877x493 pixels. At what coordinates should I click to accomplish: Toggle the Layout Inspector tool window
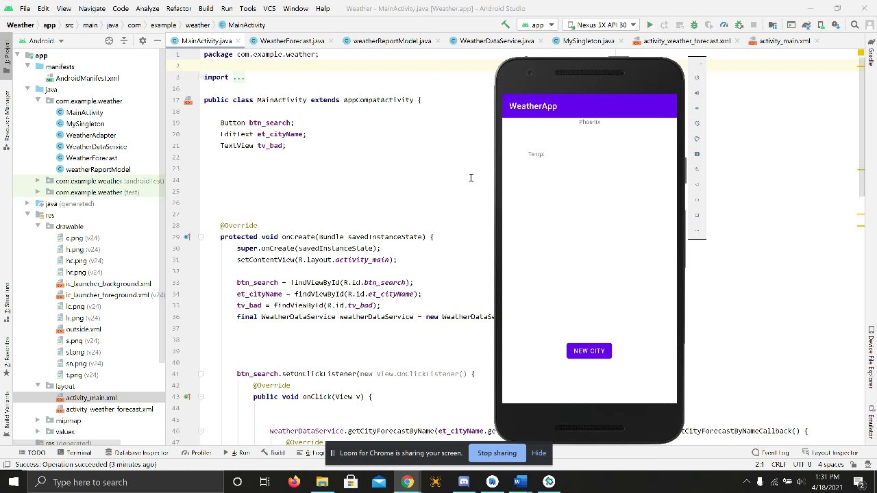[830, 453]
